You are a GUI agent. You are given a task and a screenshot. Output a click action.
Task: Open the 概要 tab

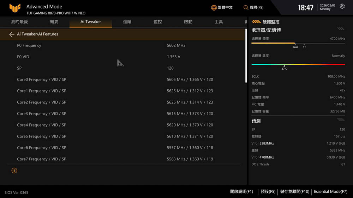click(x=54, y=22)
